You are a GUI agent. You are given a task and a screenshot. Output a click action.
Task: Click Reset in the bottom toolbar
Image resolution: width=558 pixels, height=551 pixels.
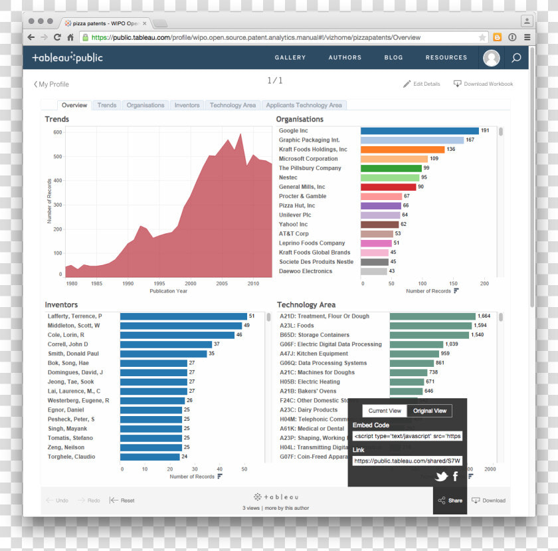[122, 500]
